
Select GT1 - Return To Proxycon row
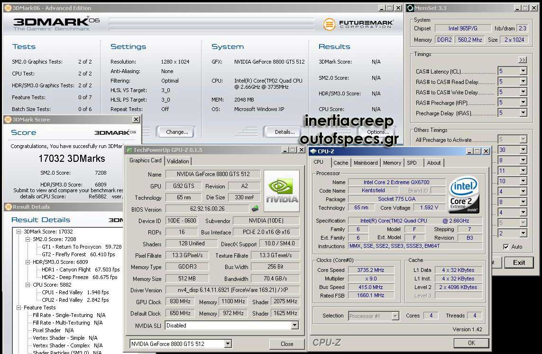click(82, 247)
